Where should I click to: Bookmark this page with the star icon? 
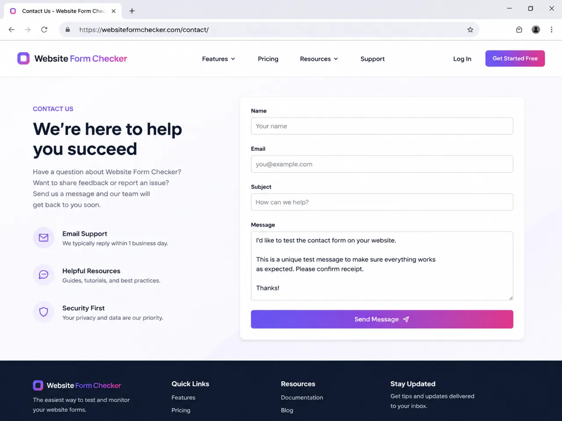click(x=470, y=30)
